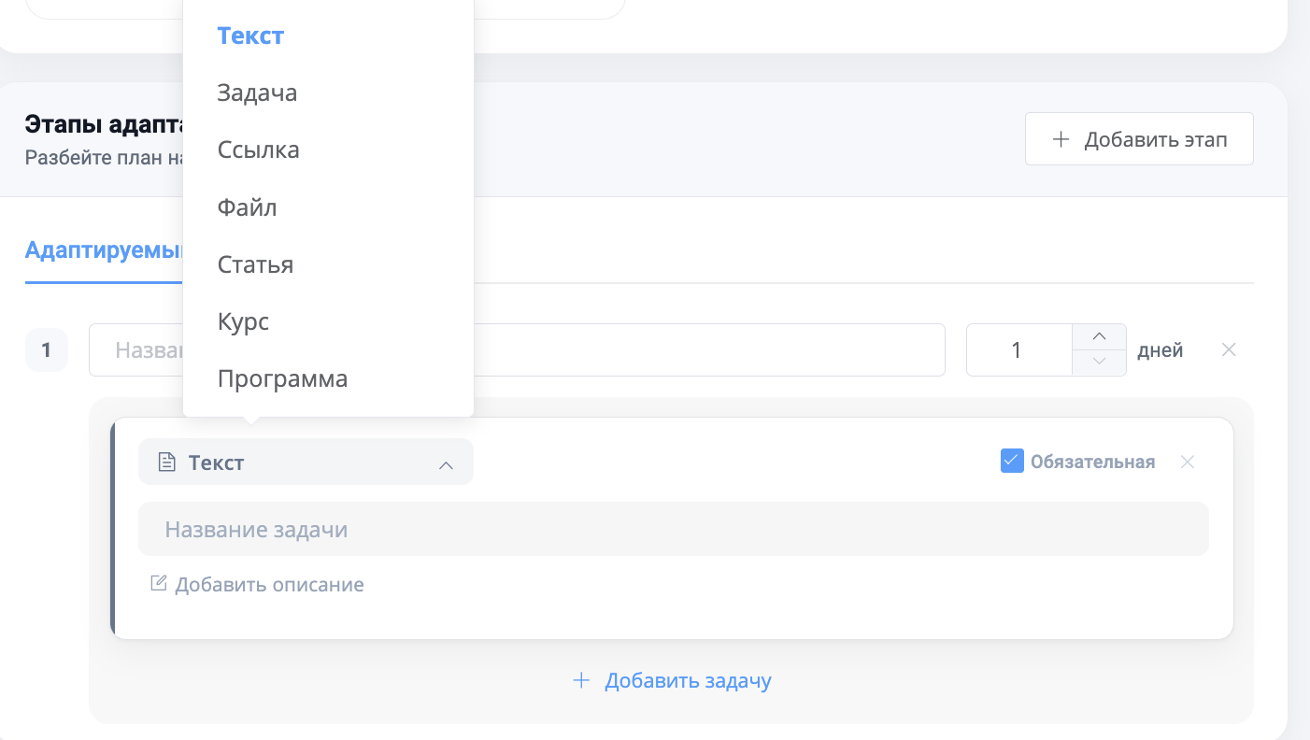Image resolution: width=1310 pixels, height=740 pixels.
Task: Switch to the Адаптируемый tab
Action: 103,250
